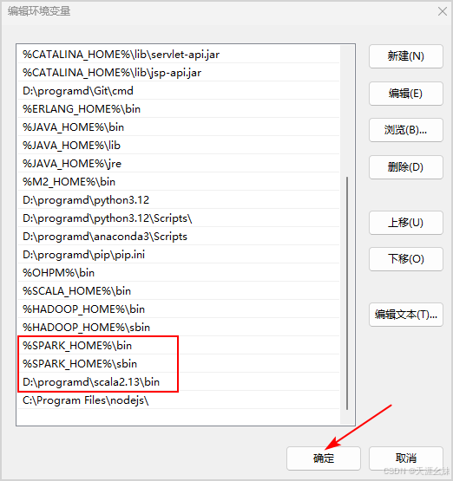Select %JAVA_HOME%\bin entry
This screenshot has height=481, width=453.
(x=179, y=127)
